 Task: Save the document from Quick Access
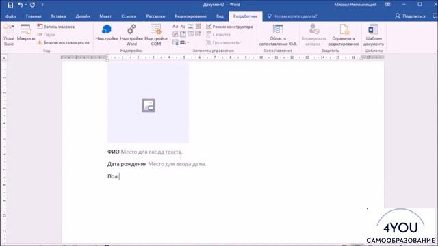(x=10, y=5)
